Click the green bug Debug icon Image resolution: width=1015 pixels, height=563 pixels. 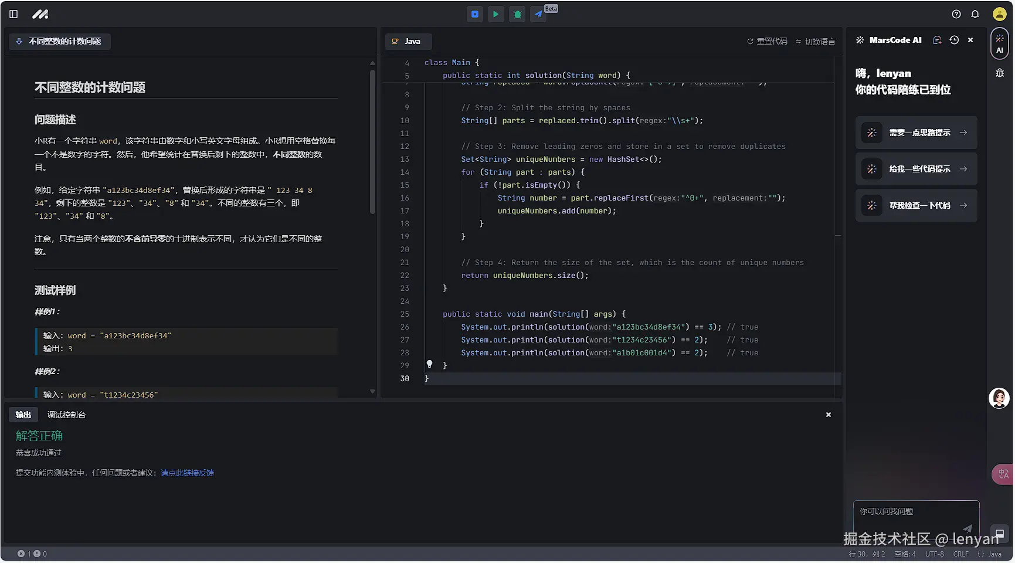pos(517,14)
